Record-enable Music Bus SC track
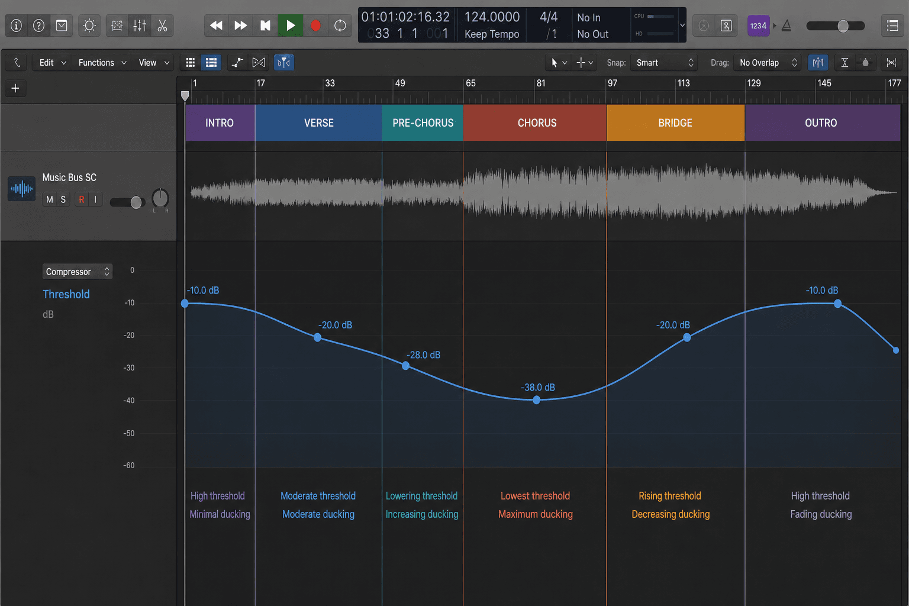This screenshot has width=909, height=606. (82, 199)
